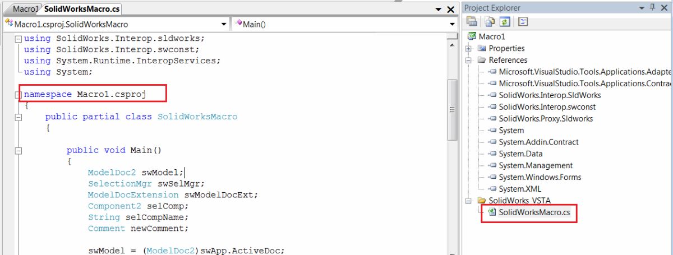This screenshot has width=673, height=255.
Task: Click the reference icon beside System.Addin.Contract
Action: coord(492,142)
